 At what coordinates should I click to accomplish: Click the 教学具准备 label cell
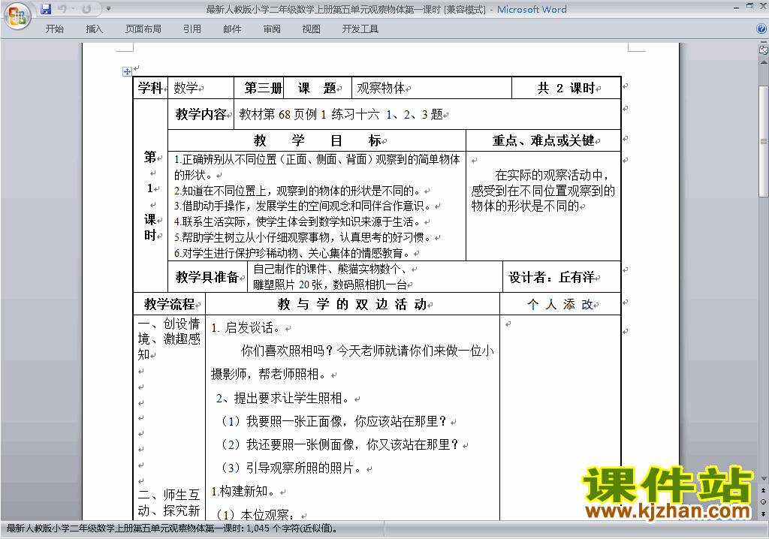(207, 277)
